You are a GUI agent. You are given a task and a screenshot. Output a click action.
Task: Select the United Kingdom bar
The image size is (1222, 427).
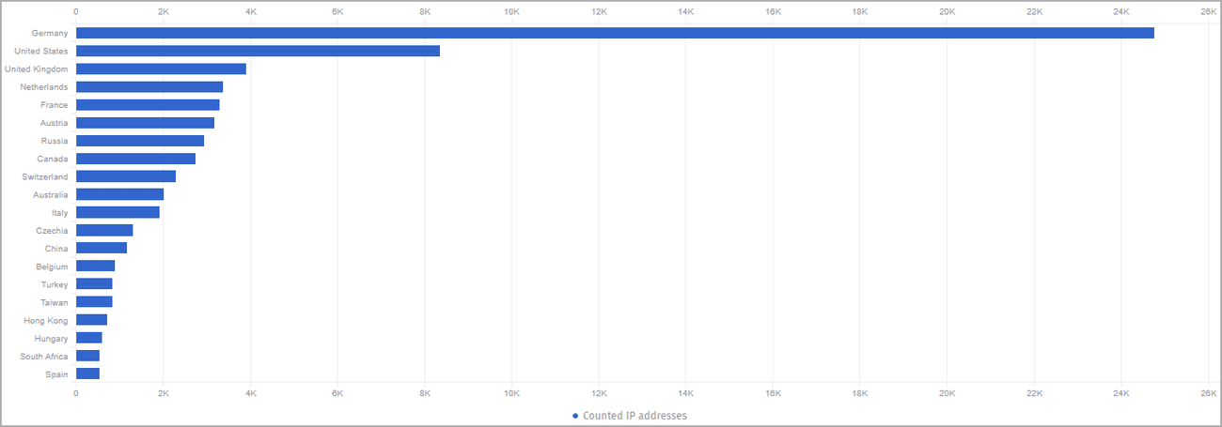coord(161,69)
